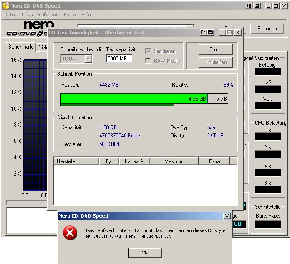Viewport: 290px width, 264px height.
Task: Click the save floppy icon in Nero main title bar
Action: (257, 6)
